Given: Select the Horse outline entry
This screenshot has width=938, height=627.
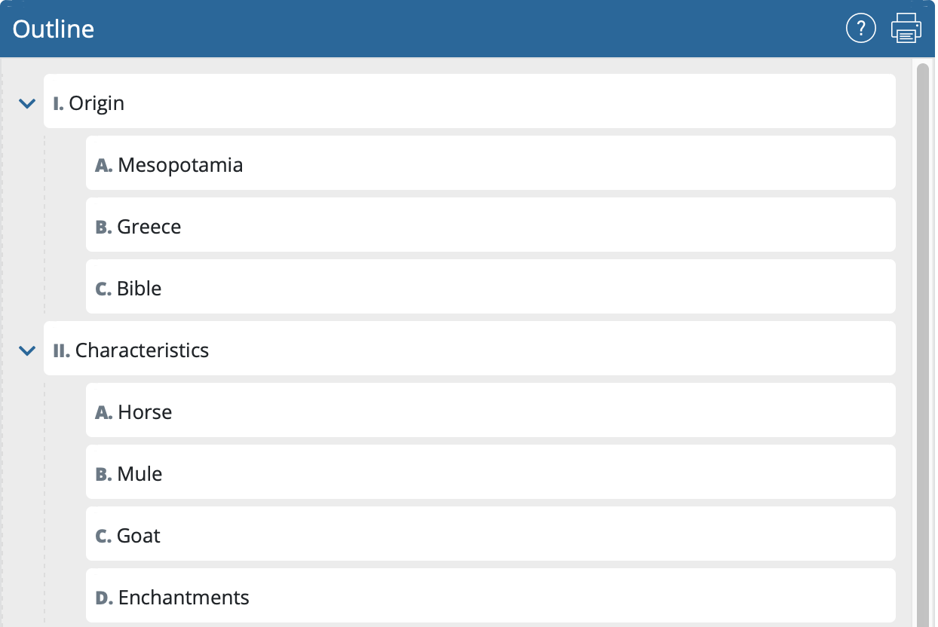Looking at the screenshot, I should tap(145, 412).
